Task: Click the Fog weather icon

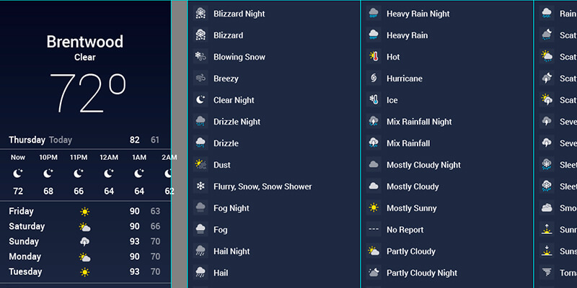Action: coord(201,230)
